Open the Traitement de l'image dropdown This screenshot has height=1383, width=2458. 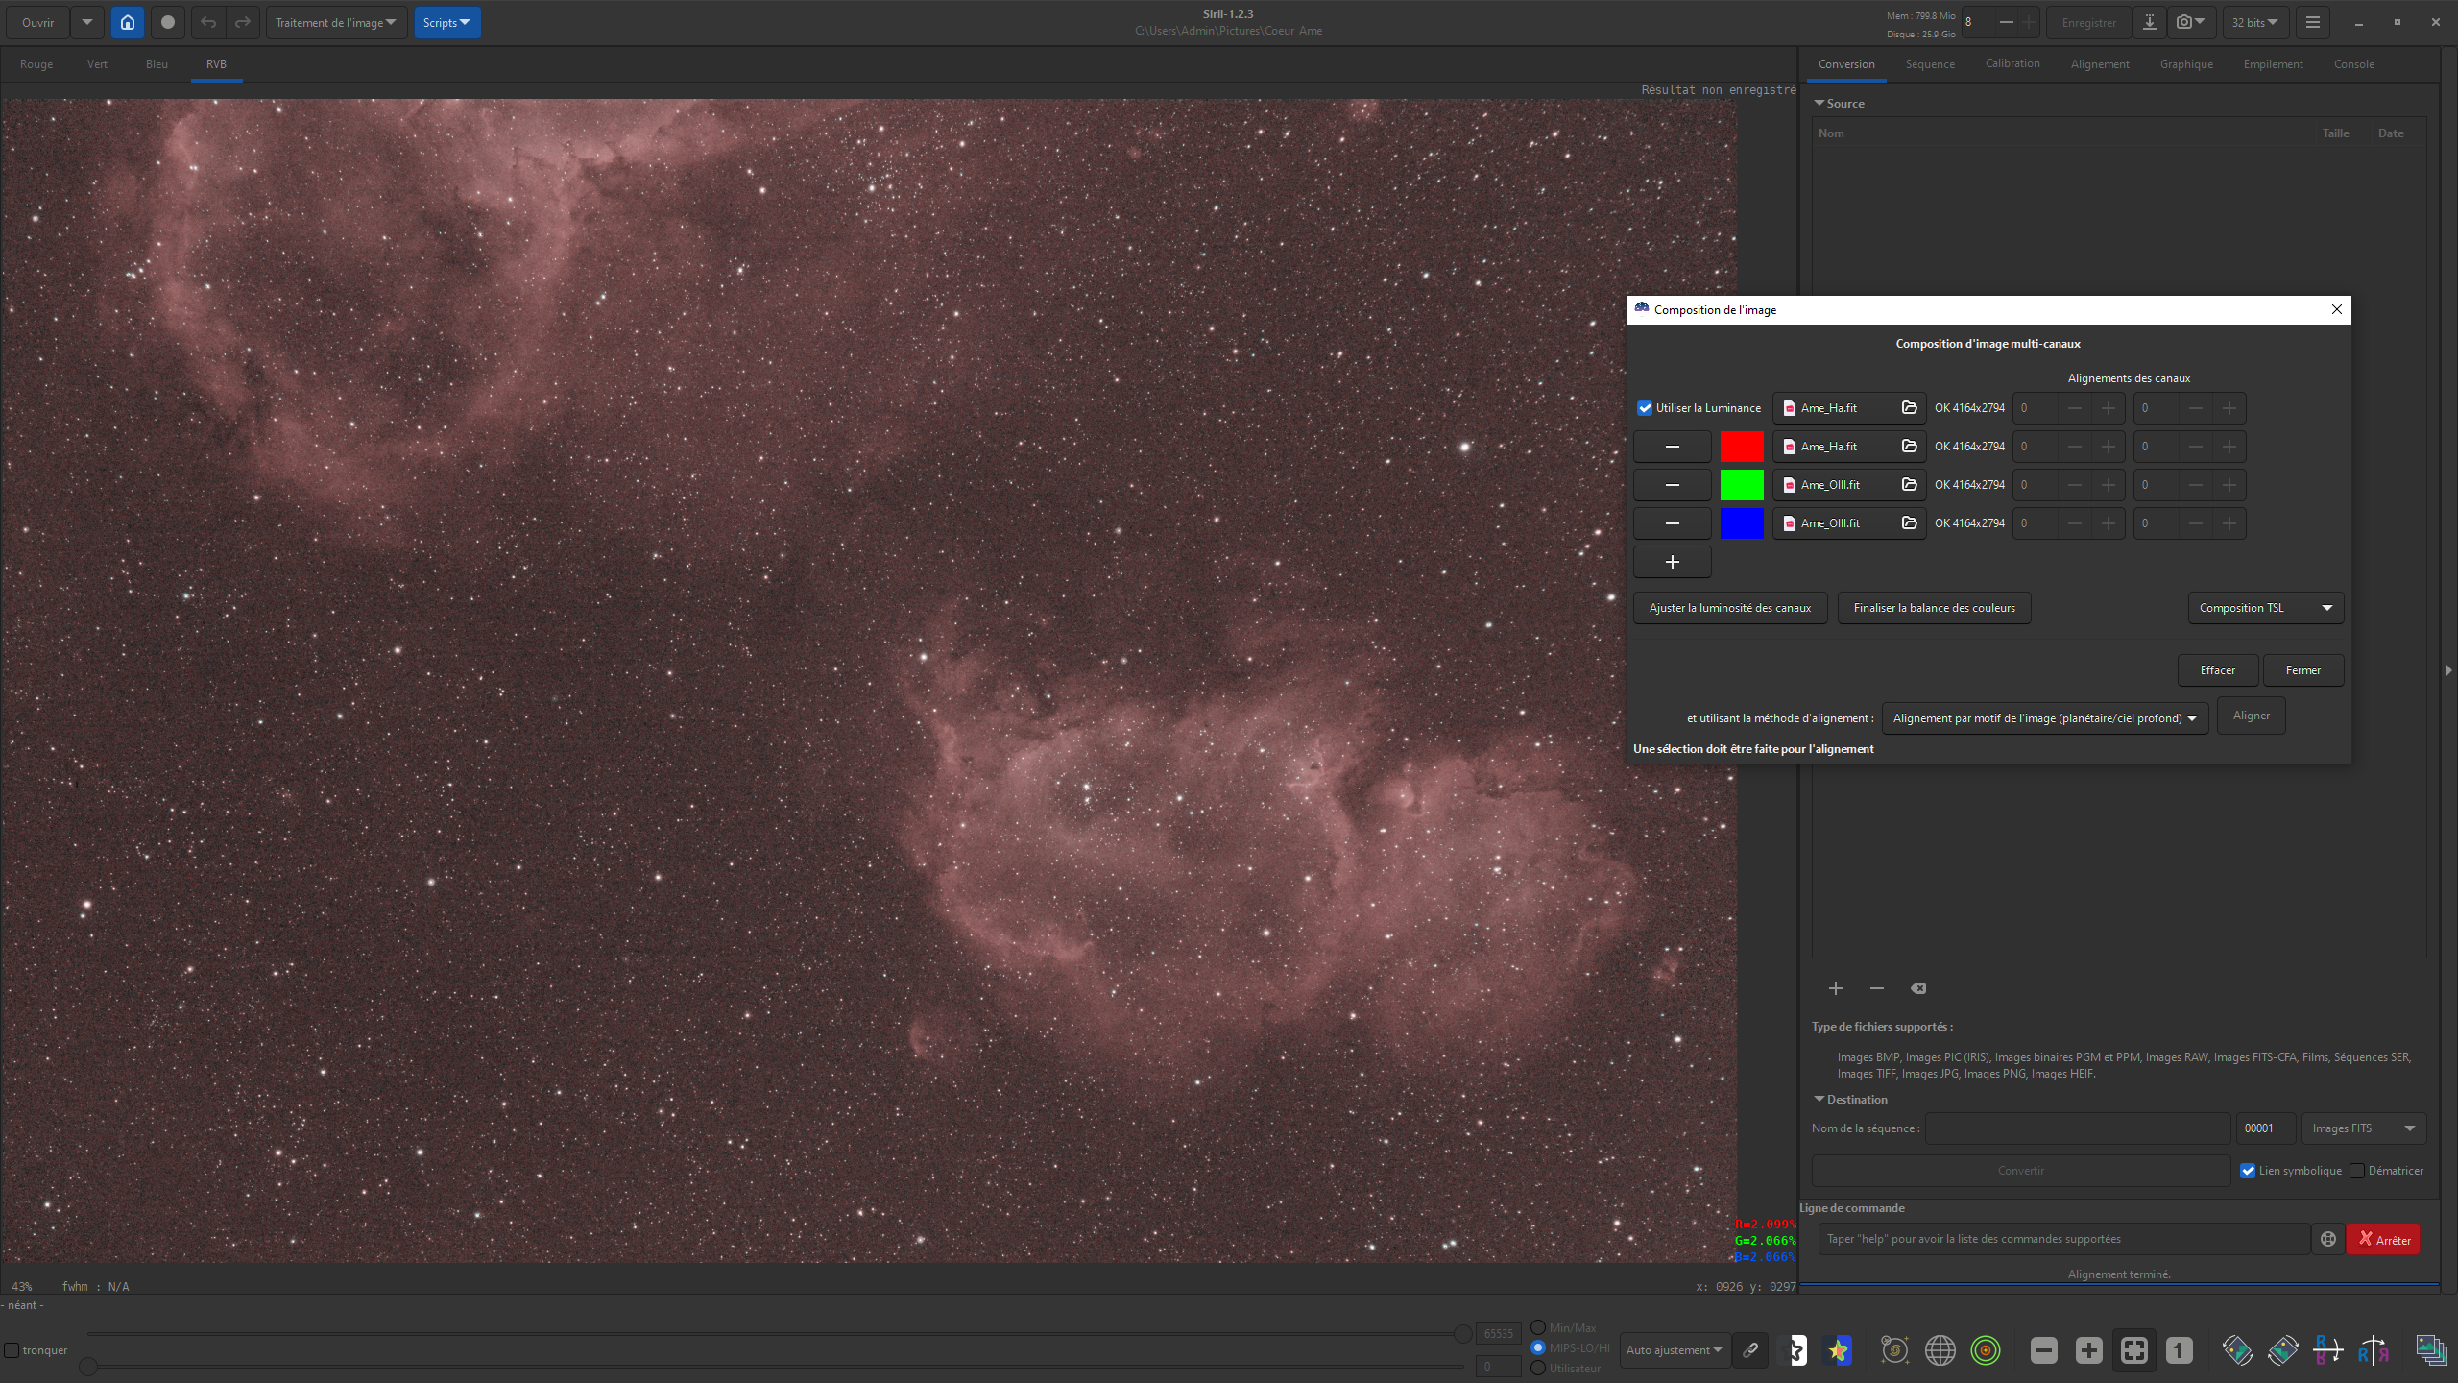click(x=336, y=22)
